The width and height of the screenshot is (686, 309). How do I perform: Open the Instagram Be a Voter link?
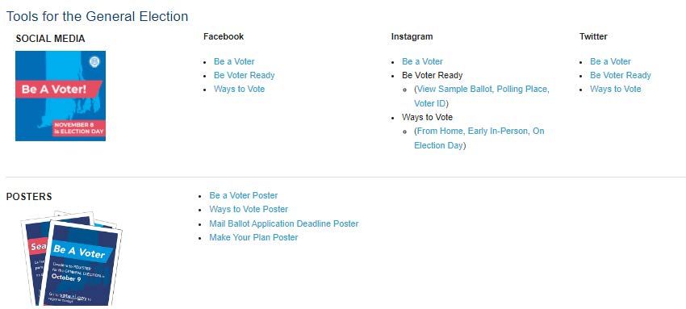pos(422,61)
